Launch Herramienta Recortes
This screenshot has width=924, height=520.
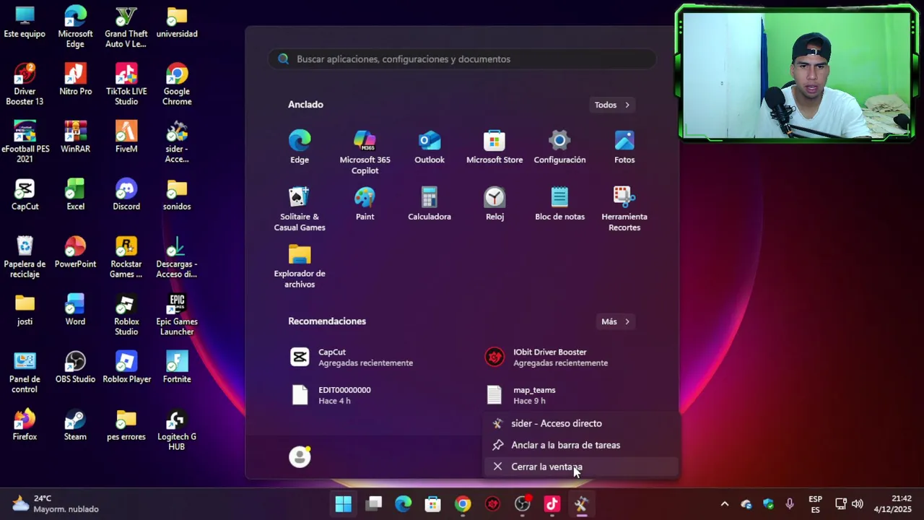624,209
